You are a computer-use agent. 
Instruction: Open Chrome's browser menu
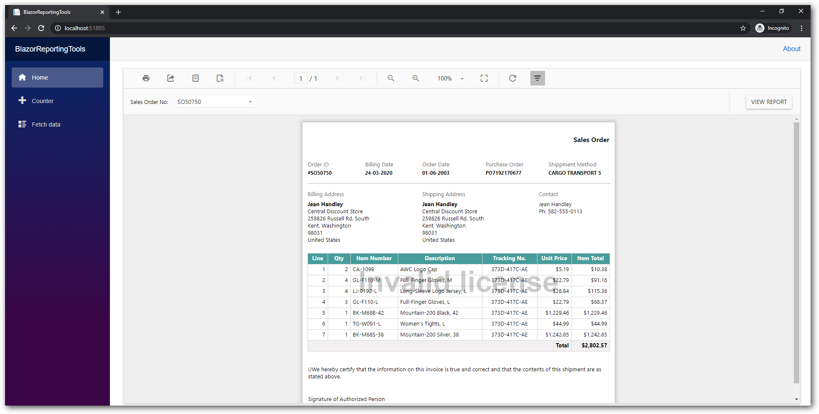coord(801,28)
